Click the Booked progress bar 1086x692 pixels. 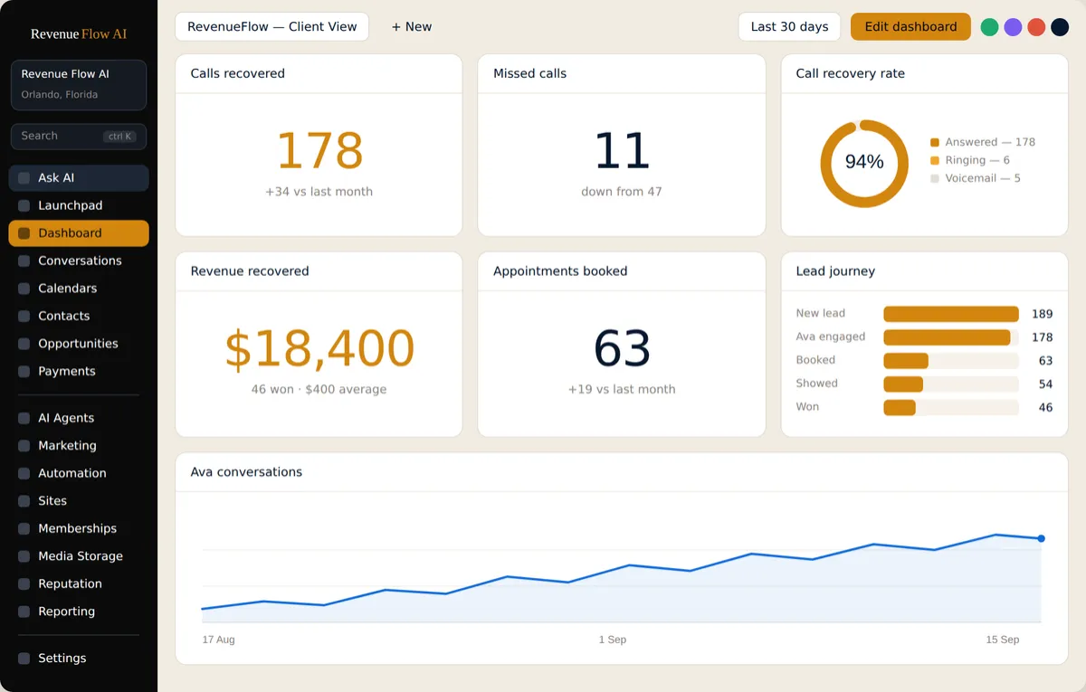[x=951, y=361]
